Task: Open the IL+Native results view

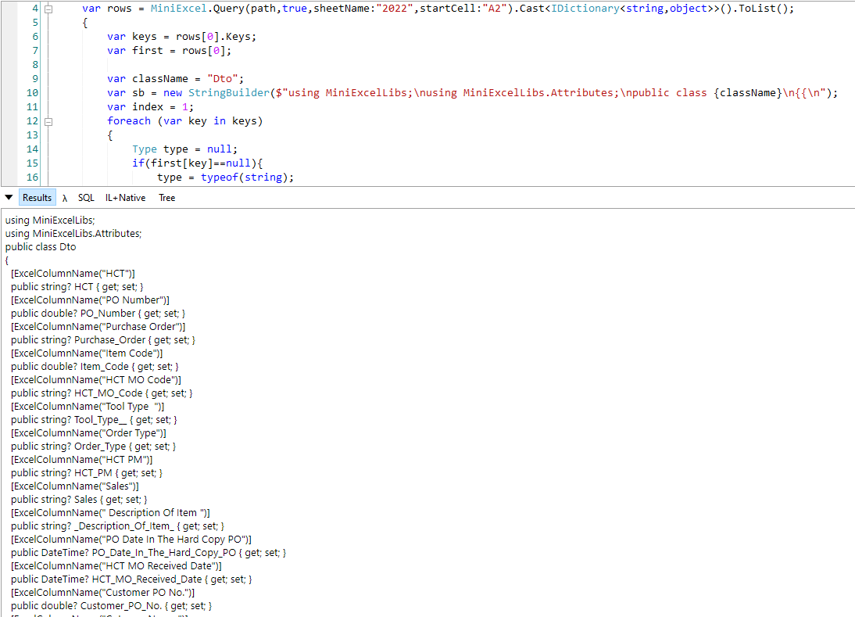Action: (125, 197)
